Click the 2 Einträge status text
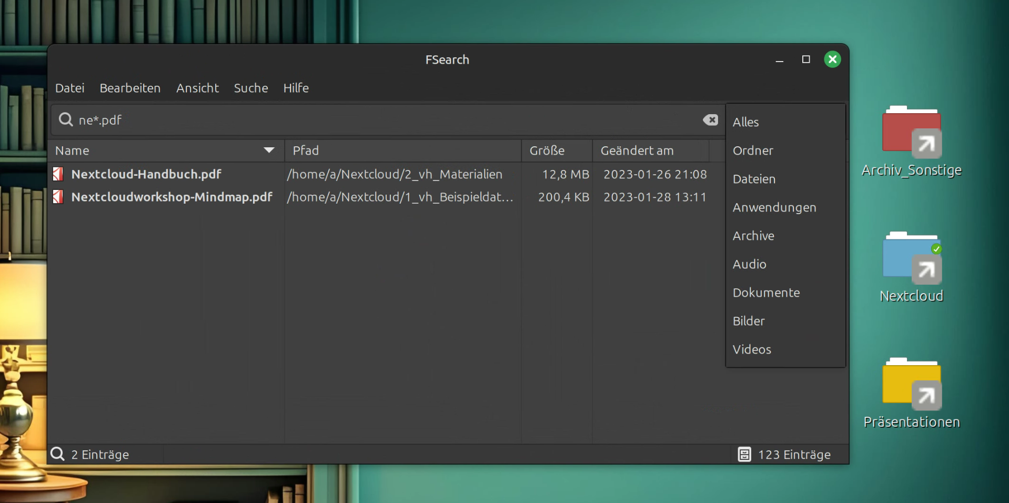The image size is (1009, 503). [x=100, y=455]
